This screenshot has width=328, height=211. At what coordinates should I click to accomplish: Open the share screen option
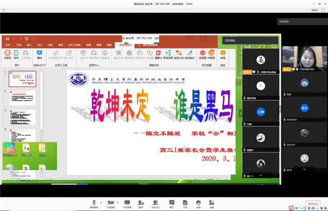coord(127,204)
